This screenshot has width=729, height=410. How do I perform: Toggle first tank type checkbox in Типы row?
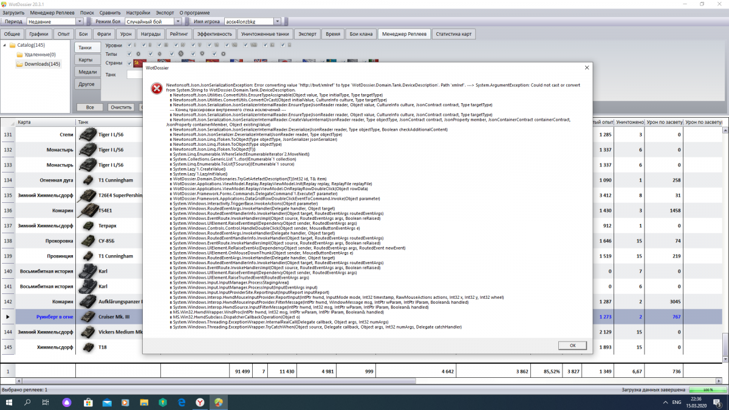tap(129, 54)
